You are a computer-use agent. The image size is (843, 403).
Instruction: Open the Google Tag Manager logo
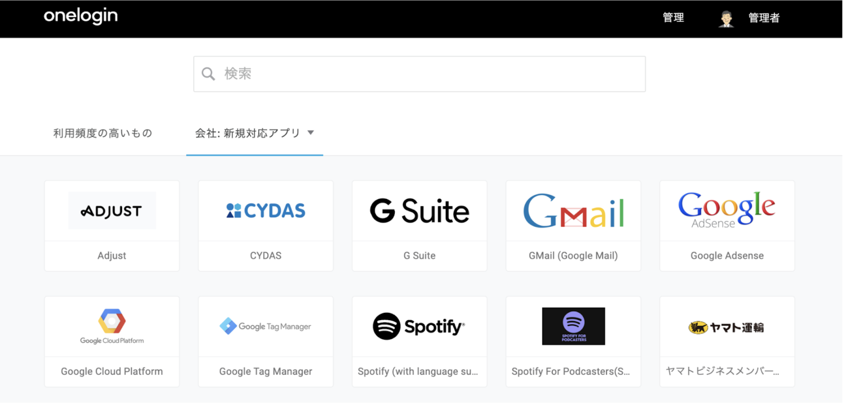[x=265, y=326]
